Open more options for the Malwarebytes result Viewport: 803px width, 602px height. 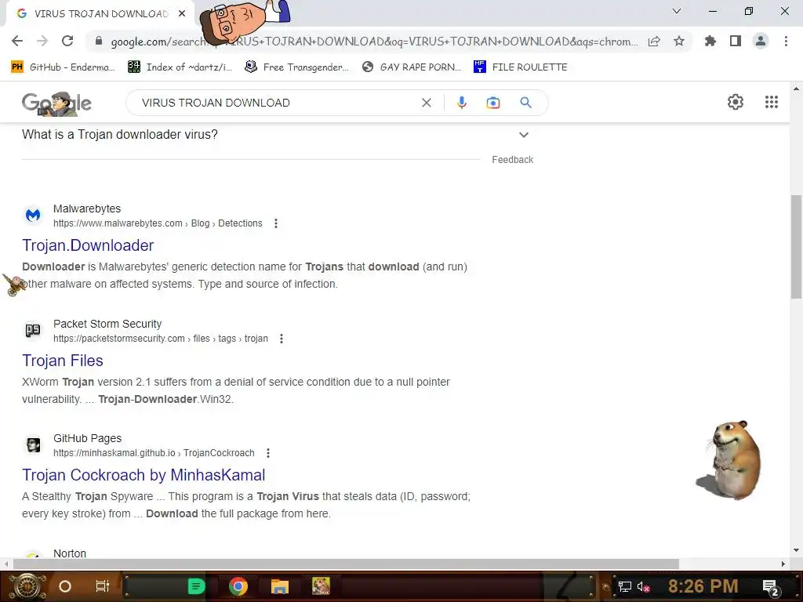coord(276,223)
